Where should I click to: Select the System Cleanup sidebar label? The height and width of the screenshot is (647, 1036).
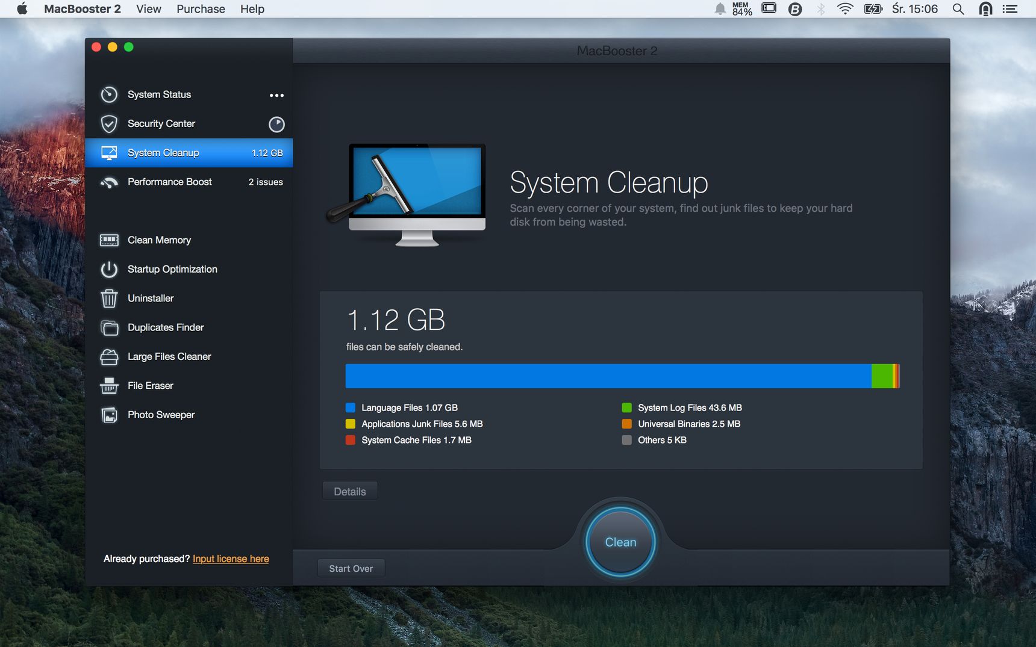[x=163, y=153]
